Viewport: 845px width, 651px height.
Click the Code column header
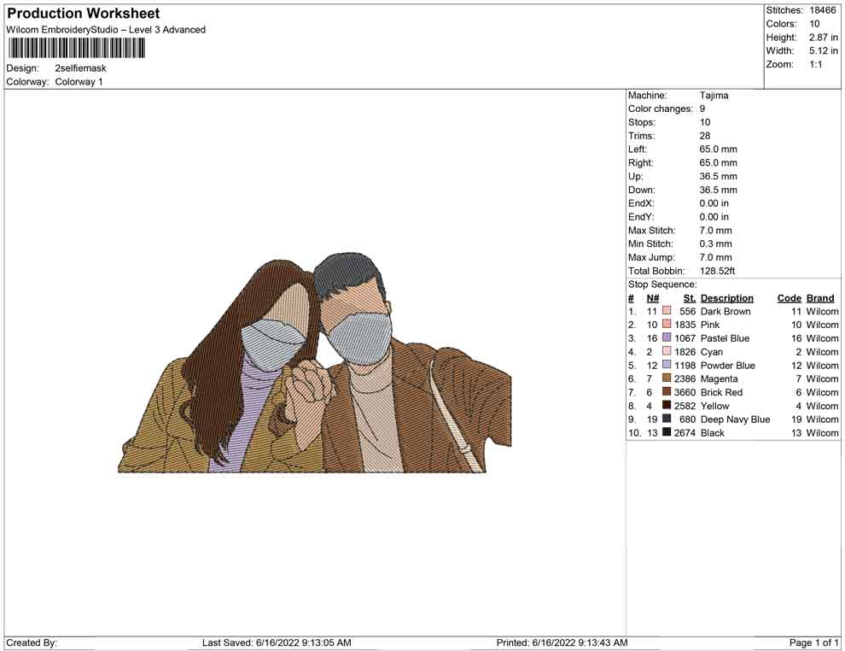[x=790, y=297]
